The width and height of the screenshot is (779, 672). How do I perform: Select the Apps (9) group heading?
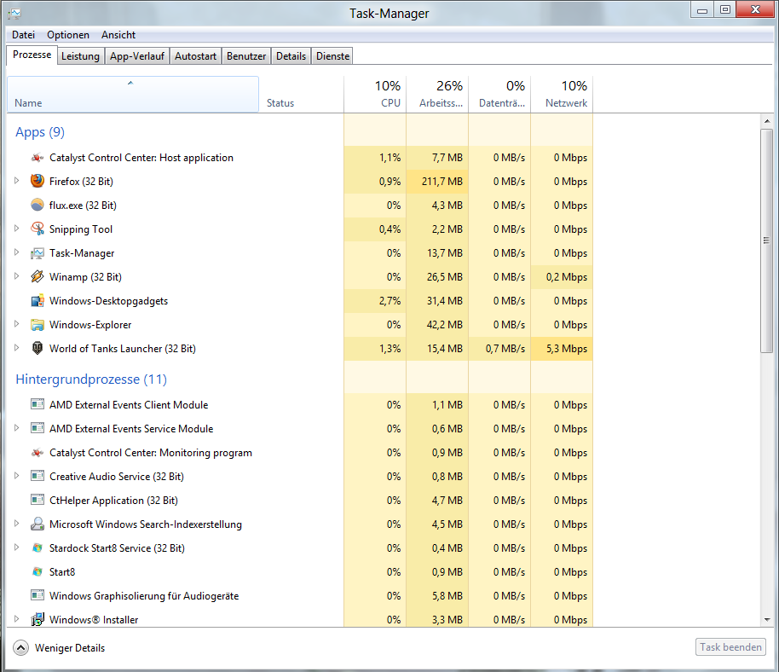(40, 132)
